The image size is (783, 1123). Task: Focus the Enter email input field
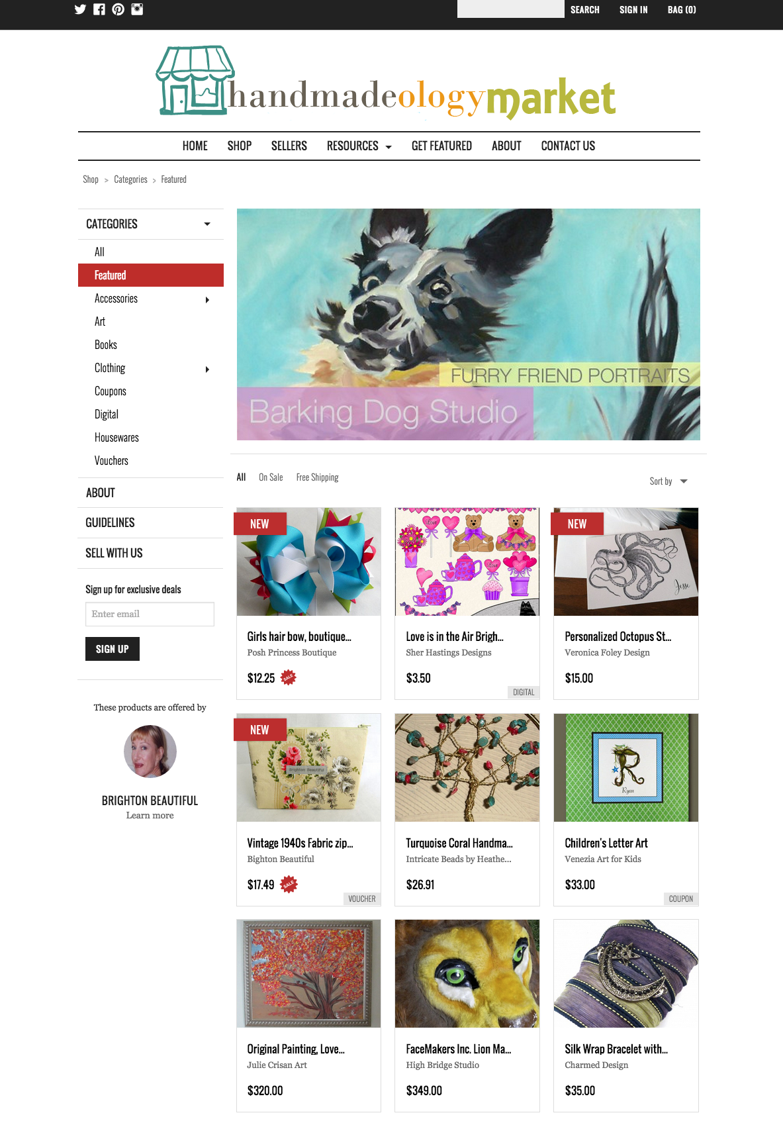coord(150,614)
